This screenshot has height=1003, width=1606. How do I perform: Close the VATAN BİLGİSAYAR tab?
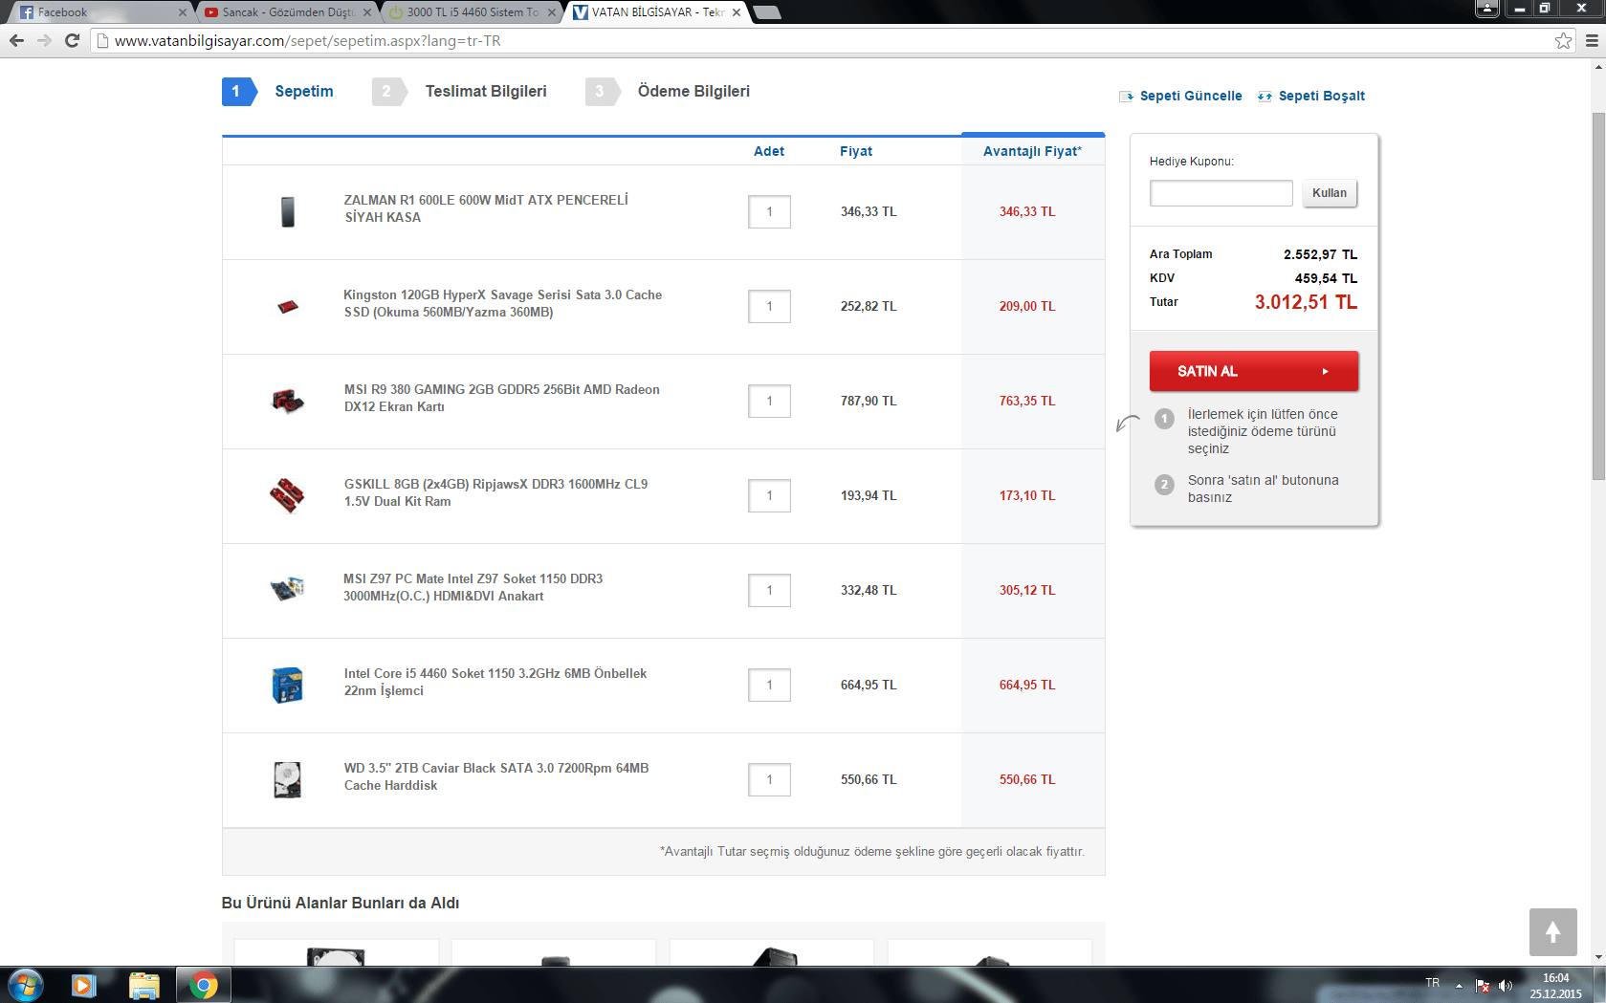(x=737, y=12)
